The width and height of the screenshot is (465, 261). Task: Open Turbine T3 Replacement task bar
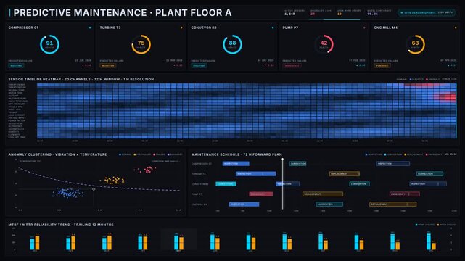pos(345,174)
